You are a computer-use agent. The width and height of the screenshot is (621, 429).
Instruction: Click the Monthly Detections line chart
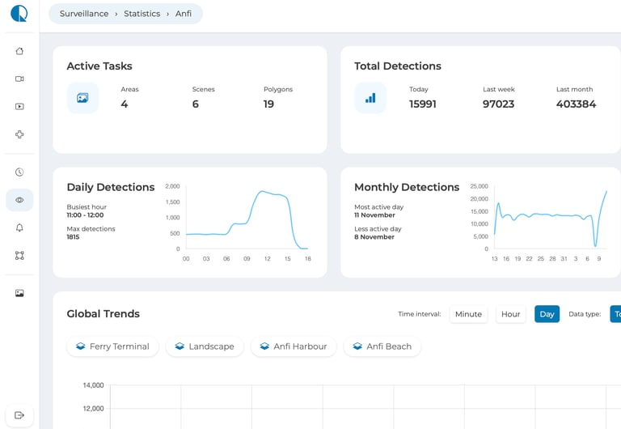pos(551,218)
